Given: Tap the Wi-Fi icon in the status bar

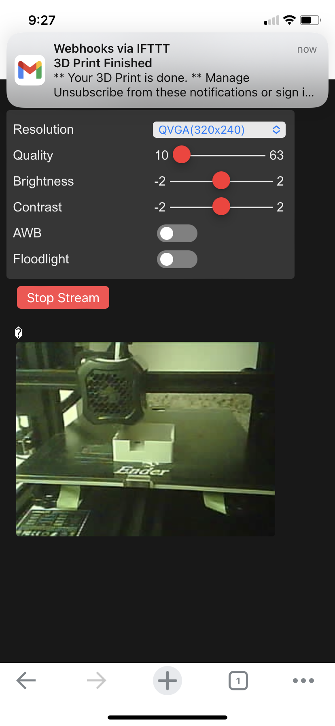Looking at the screenshot, I should click(x=289, y=20).
